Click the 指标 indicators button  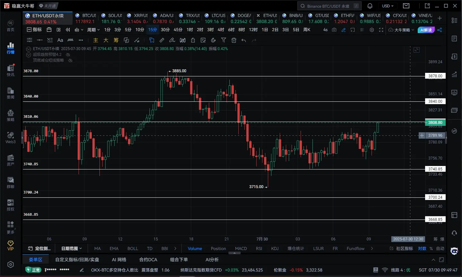coord(34,30)
